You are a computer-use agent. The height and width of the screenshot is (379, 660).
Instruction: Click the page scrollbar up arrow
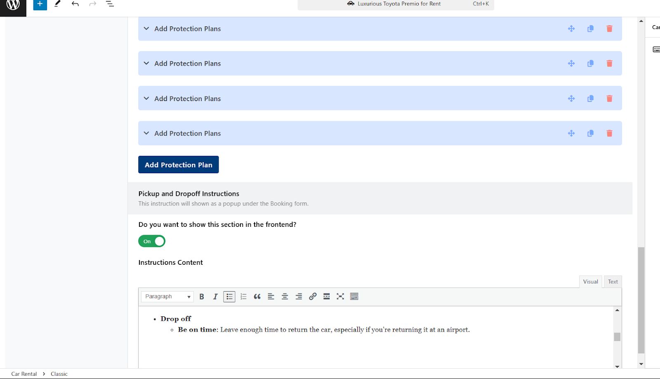click(x=641, y=21)
